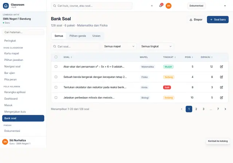Click the Classroom logo icon
The height and width of the screenshot is (163, 233).
click(6, 6)
